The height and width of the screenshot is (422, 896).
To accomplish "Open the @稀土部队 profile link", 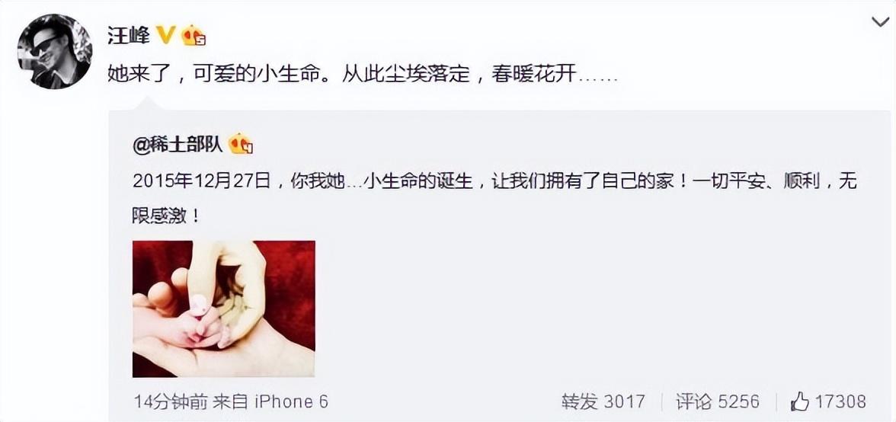I will 178,145.
